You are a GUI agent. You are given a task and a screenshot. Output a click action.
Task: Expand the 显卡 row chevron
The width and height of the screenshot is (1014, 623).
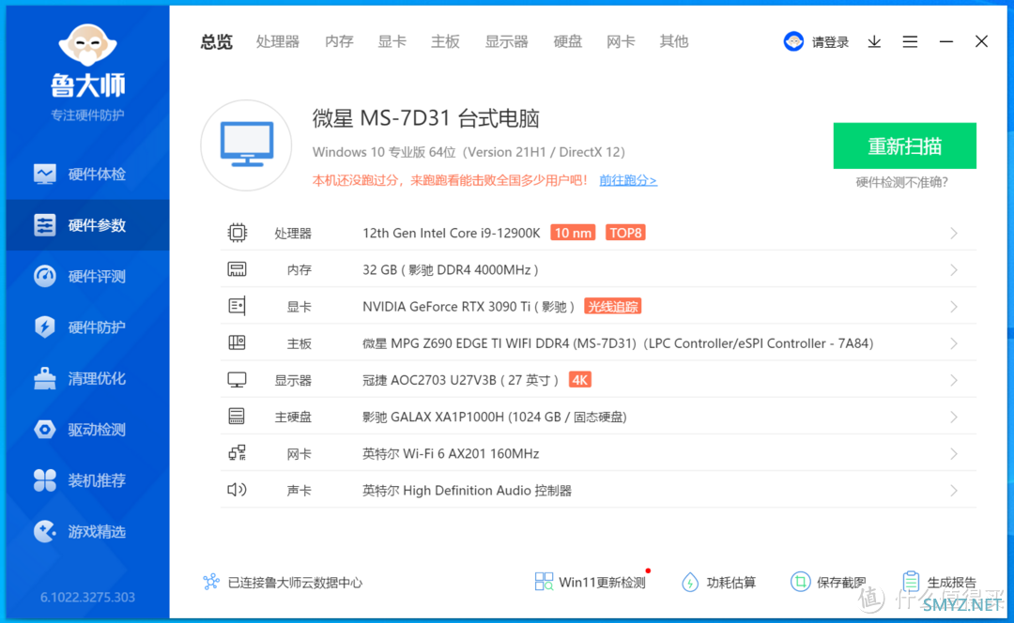click(x=954, y=307)
